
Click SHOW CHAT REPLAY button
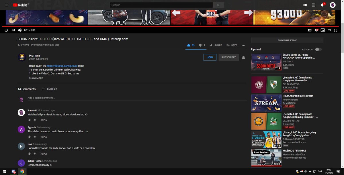(x=287, y=40)
